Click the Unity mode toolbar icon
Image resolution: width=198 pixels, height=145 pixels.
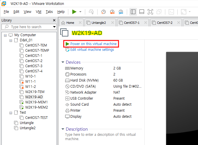[x=159, y=12]
